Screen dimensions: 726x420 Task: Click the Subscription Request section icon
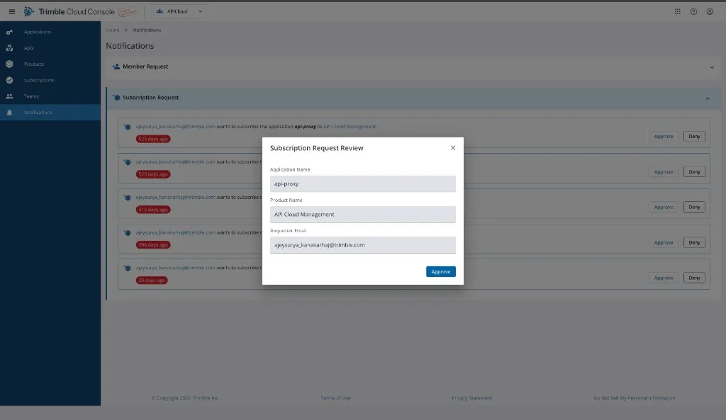pos(117,98)
